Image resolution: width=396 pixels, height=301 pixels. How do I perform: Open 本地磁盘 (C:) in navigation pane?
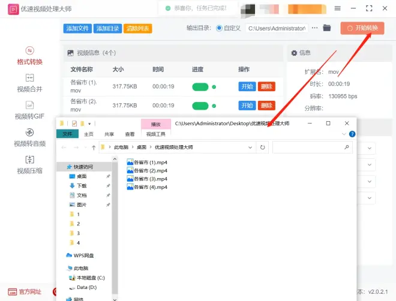coord(91,278)
